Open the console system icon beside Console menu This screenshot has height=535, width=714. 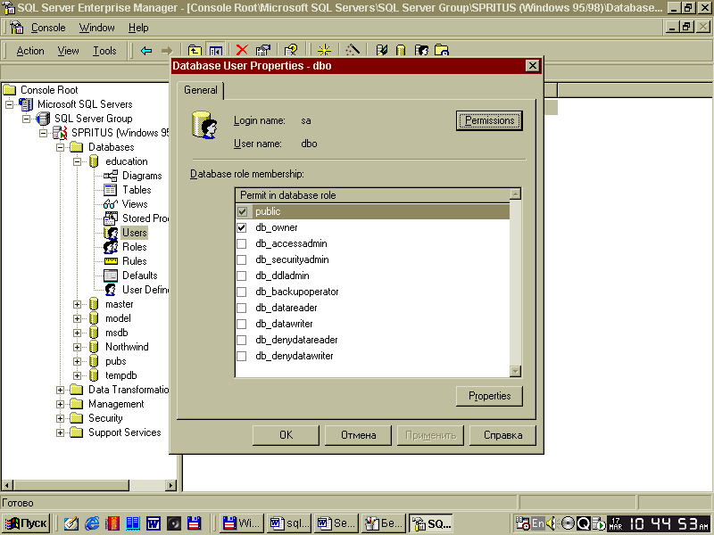point(17,28)
